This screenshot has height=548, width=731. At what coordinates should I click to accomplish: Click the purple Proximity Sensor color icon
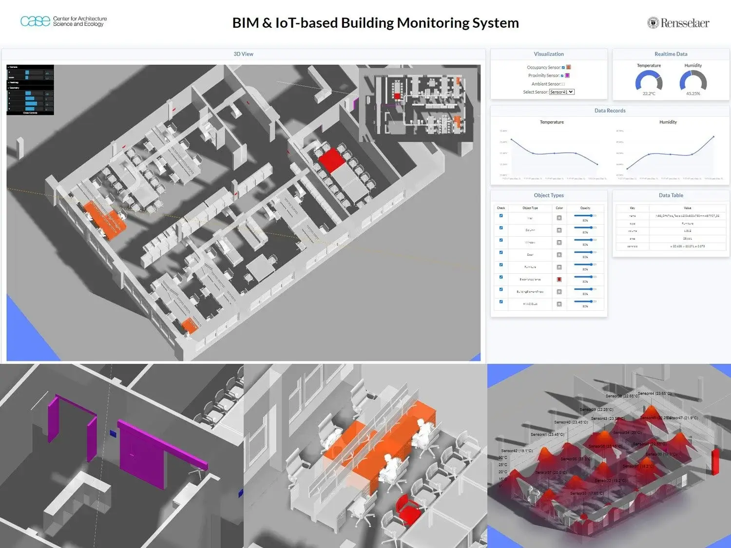coord(567,76)
